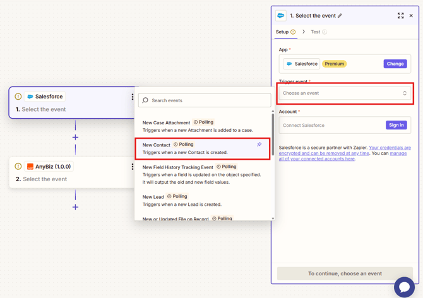This screenshot has height=298, width=423.
Task: Select the AnyBiz step 2 card
Action: pyautogui.click(x=73, y=172)
